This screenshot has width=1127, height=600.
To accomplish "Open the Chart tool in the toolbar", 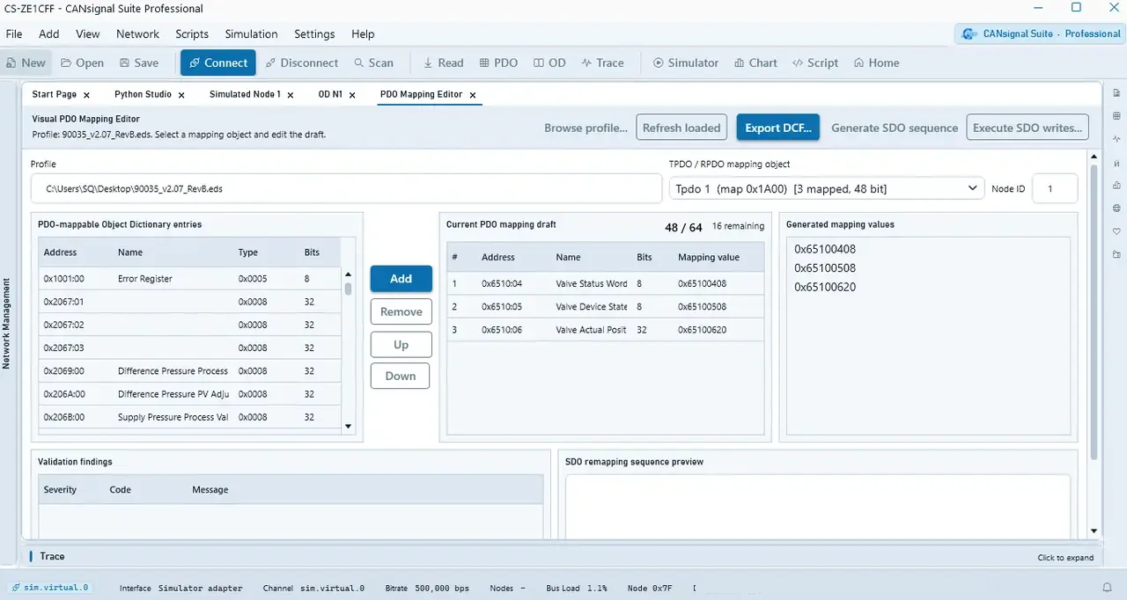I will point(755,62).
